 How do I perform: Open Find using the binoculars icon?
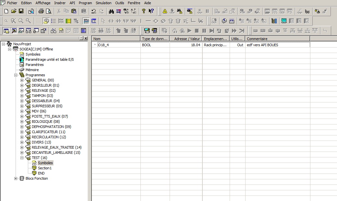click(111, 11)
